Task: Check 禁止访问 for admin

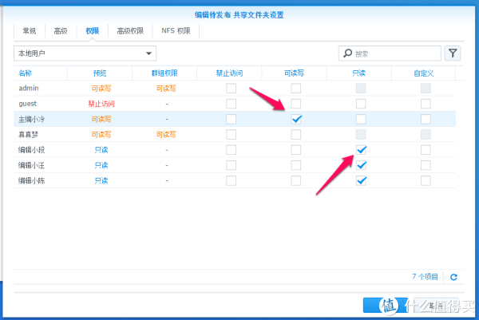Action: 231,89
